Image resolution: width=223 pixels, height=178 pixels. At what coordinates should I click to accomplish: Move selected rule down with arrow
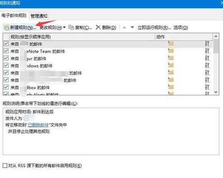pos(132,28)
